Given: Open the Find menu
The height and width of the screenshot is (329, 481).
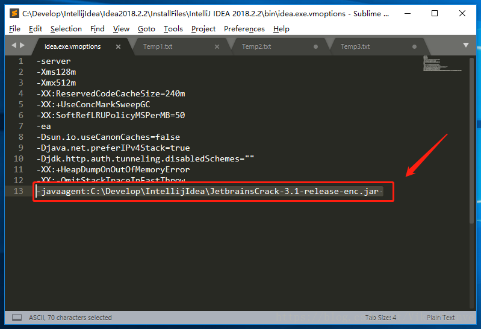Looking at the screenshot, I should 98,29.
